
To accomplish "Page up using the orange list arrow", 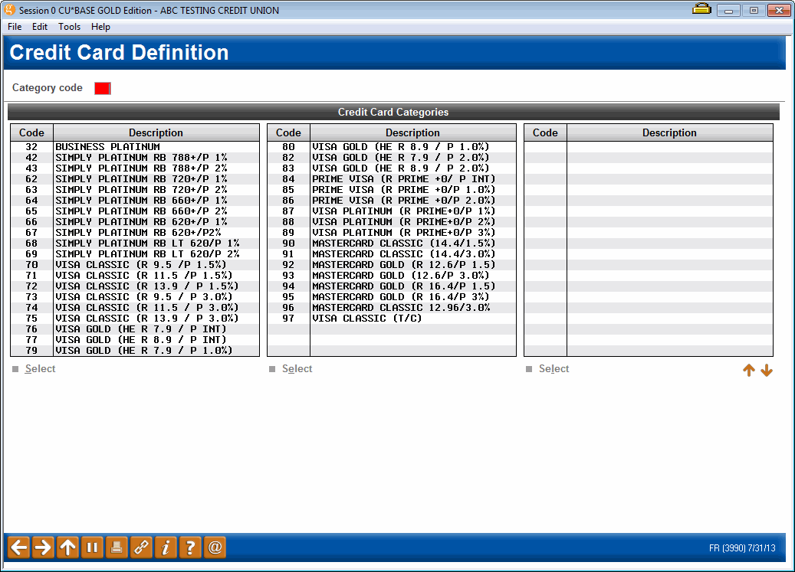I will point(749,371).
